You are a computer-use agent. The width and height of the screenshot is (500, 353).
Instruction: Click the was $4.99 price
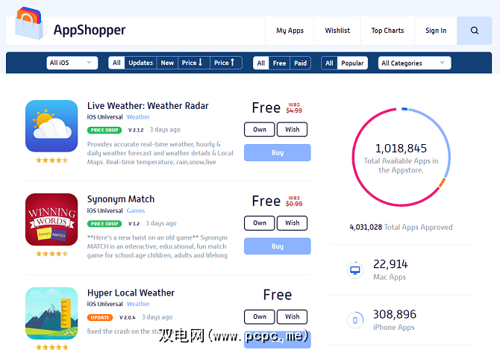[294, 107]
